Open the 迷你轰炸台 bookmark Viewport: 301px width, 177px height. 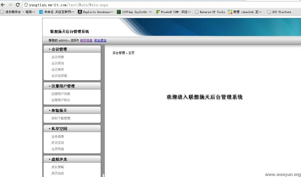(x=18, y=12)
